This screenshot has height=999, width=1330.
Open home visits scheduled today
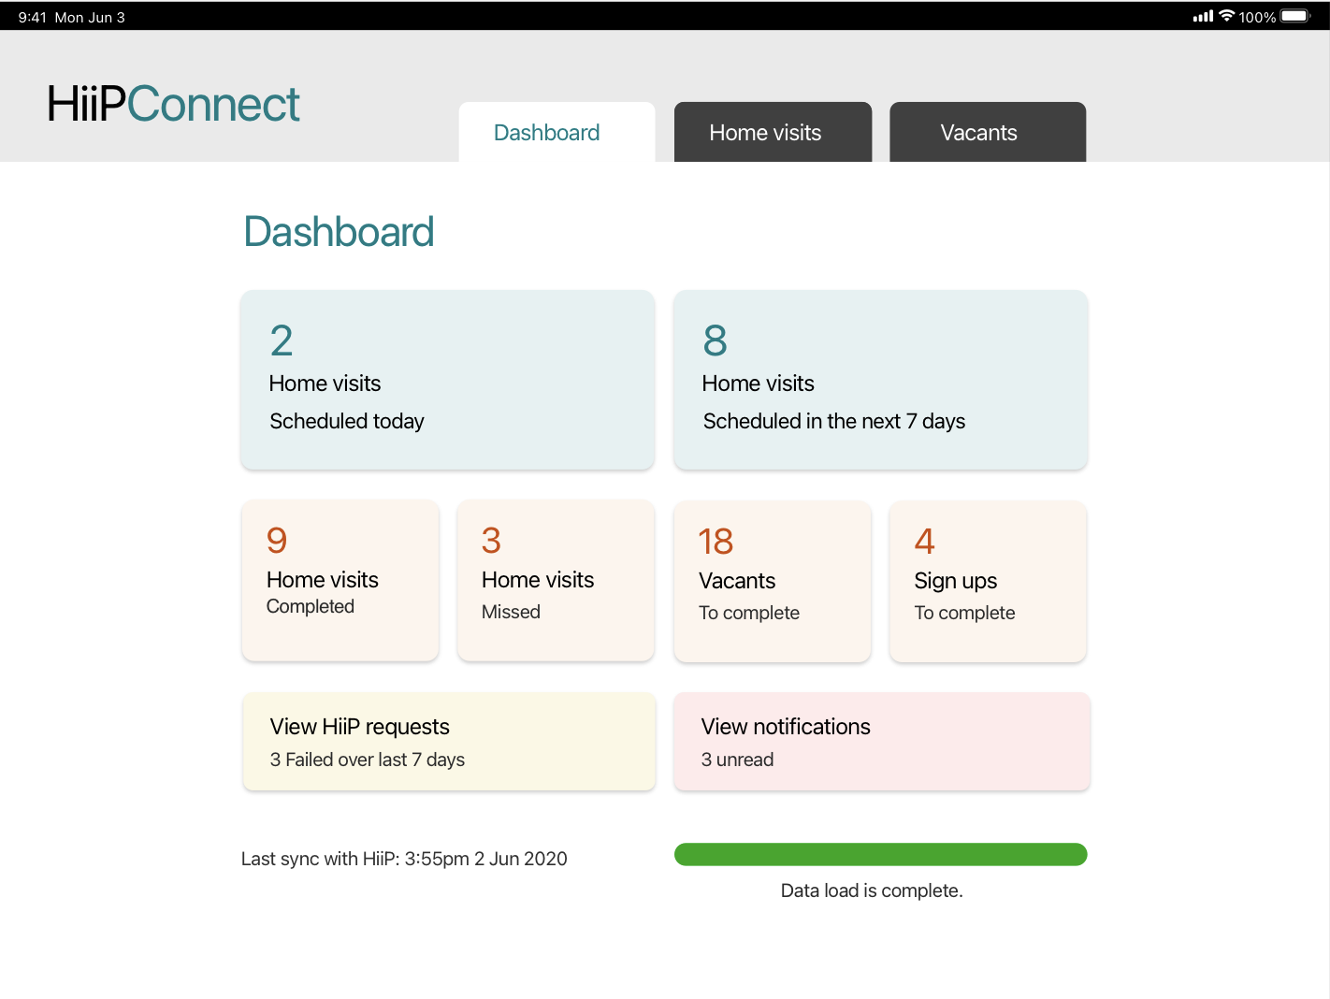pyautogui.click(x=447, y=380)
